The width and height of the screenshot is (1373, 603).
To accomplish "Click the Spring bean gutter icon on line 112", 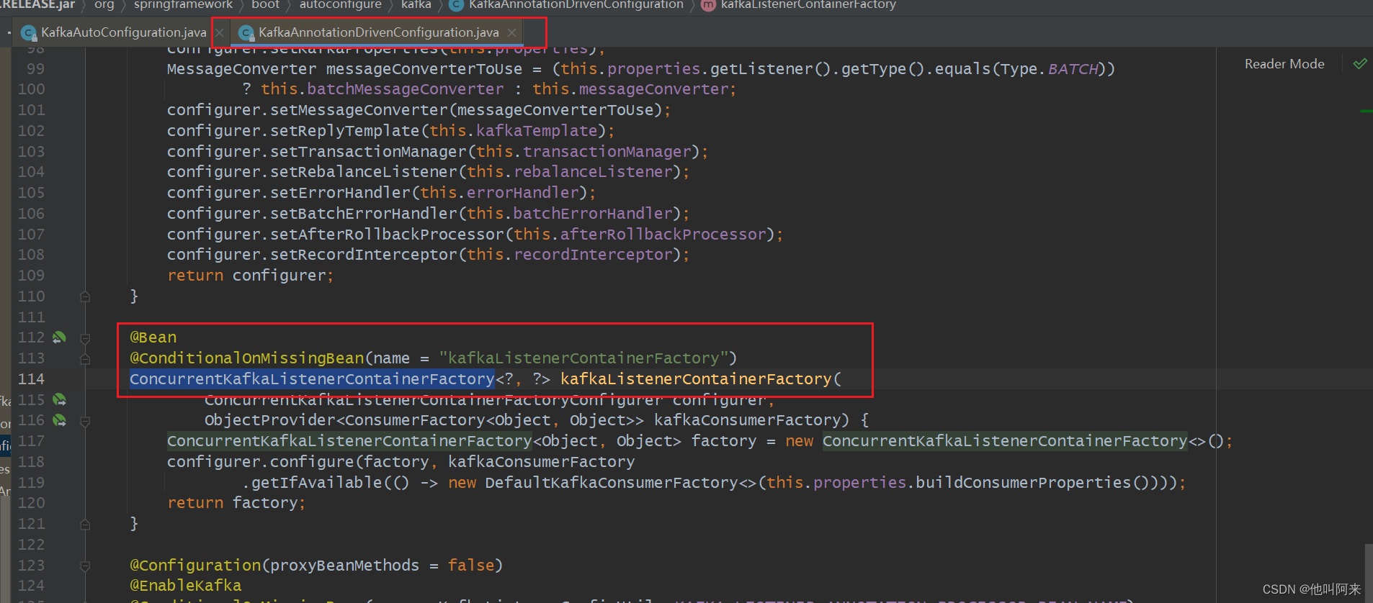I will pyautogui.click(x=59, y=337).
